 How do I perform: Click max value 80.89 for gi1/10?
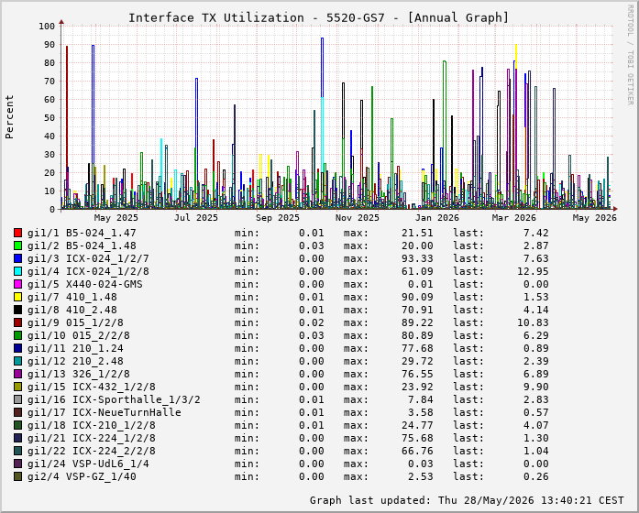tap(416, 335)
